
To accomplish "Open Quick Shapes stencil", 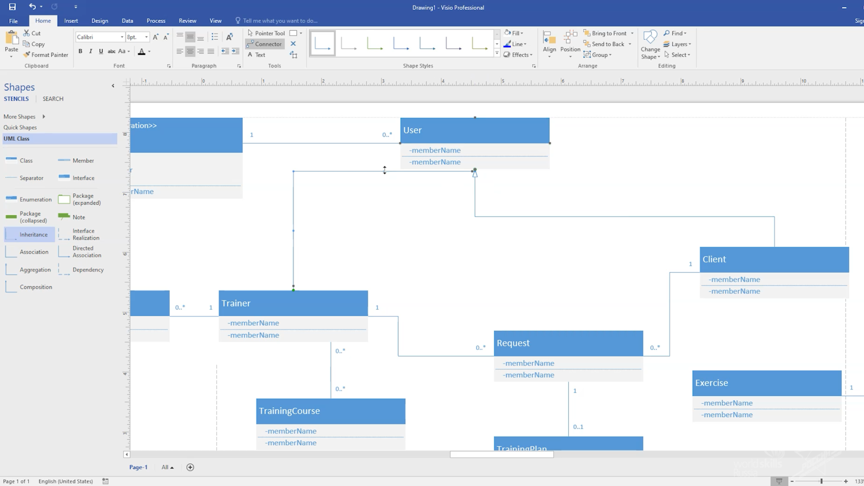I will (x=20, y=128).
